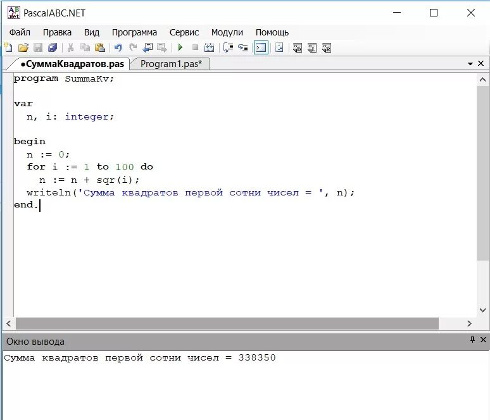Image resolution: width=490 pixels, height=420 pixels.
Task: Copy the selection via toolbar copy icon
Action: (x=85, y=48)
